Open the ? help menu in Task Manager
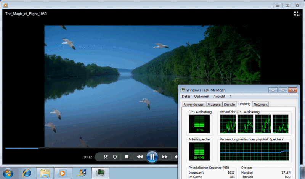The width and height of the screenshot is (305, 179). pos(230,97)
